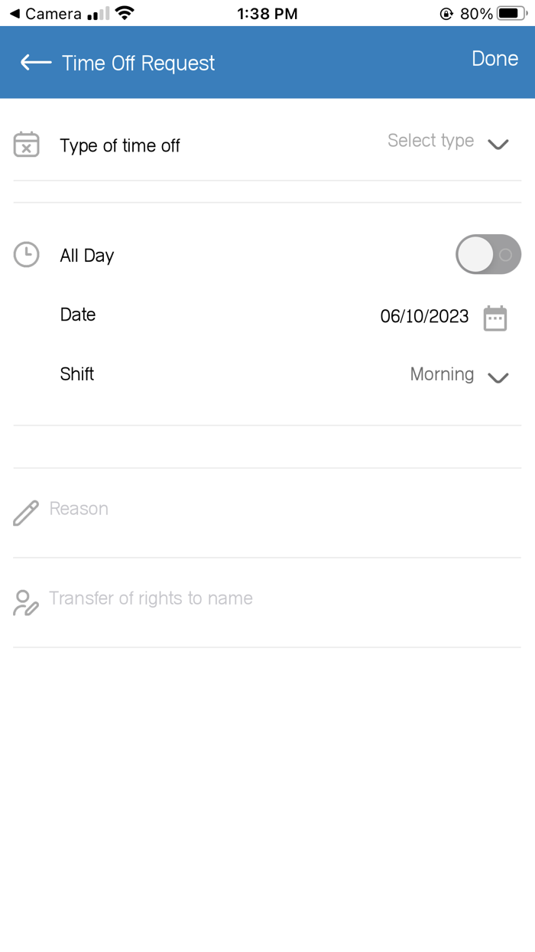
Task: Return to Camera app via status bar
Action: pos(44,14)
